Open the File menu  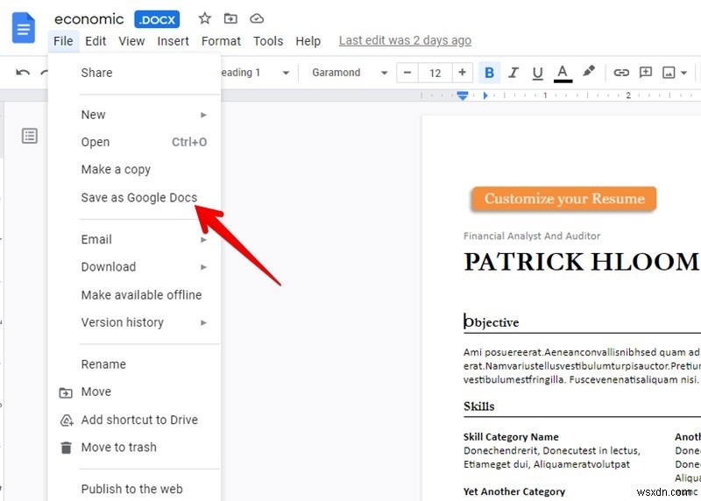point(63,41)
